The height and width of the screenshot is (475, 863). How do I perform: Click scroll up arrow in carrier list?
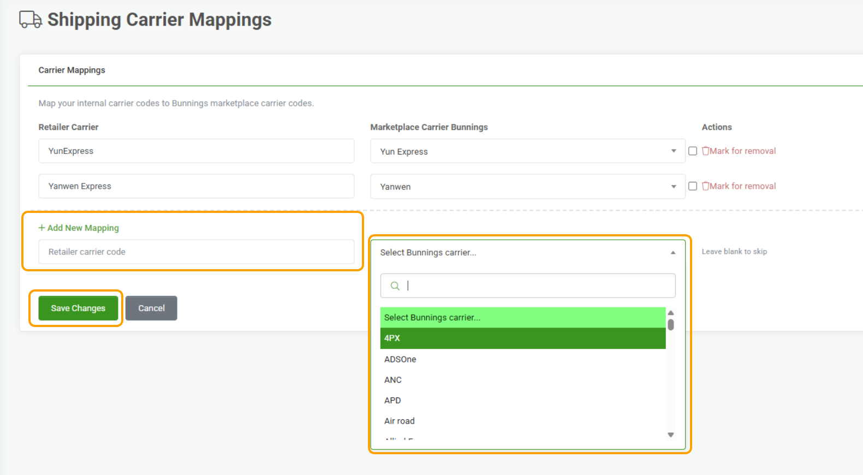click(671, 313)
